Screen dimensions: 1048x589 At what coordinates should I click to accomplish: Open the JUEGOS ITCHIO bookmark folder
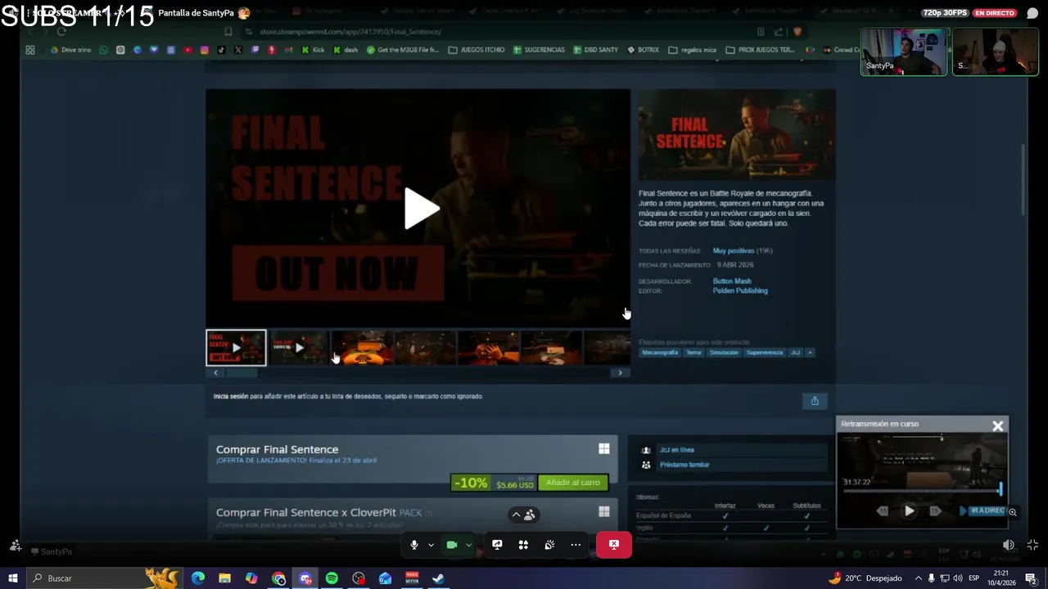click(477, 50)
